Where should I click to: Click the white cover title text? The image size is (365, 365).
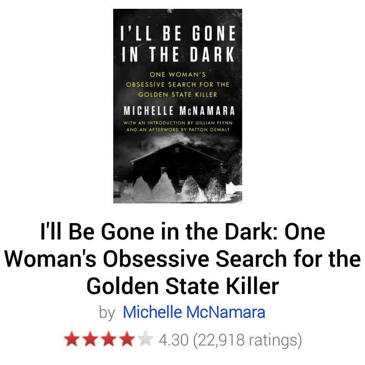tap(177, 44)
